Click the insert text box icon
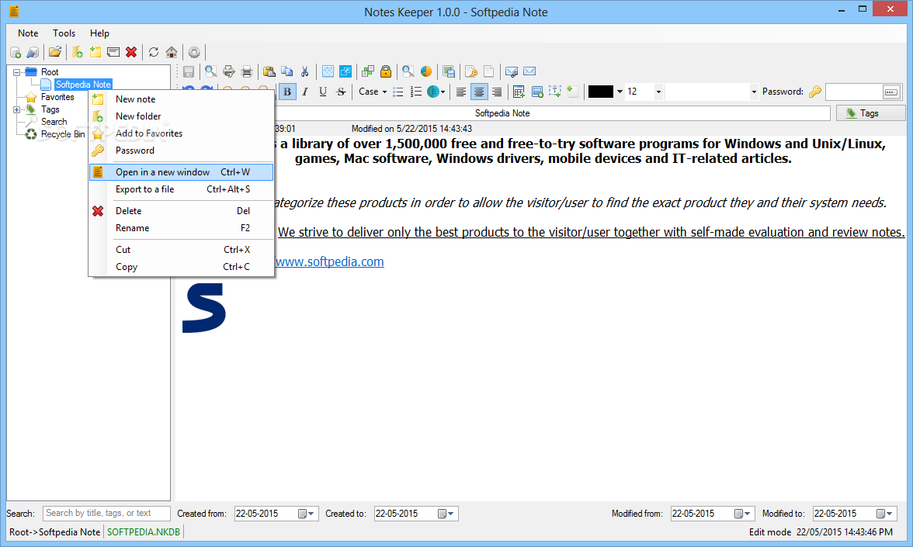The height and width of the screenshot is (547, 913). [x=555, y=92]
